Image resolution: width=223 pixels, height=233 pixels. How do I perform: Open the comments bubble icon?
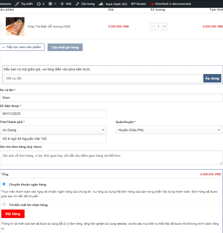(51, 4)
